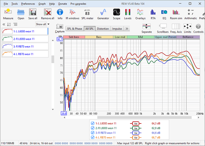Open graph Controls gear icon
205x146 pixels.
click(x=198, y=28)
